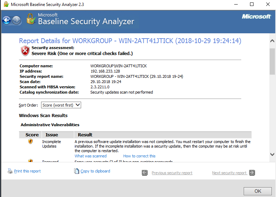The width and height of the screenshot is (276, 197).
Task: Click the MBSA padlock logo icon
Action: point(31,19)
